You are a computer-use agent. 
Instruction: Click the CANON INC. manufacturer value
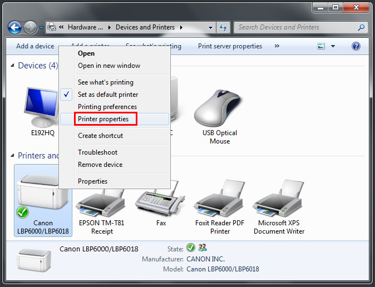point(205,259)
